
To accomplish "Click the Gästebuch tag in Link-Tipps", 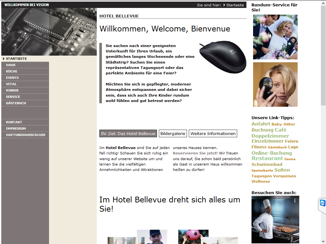I will 277,147.
